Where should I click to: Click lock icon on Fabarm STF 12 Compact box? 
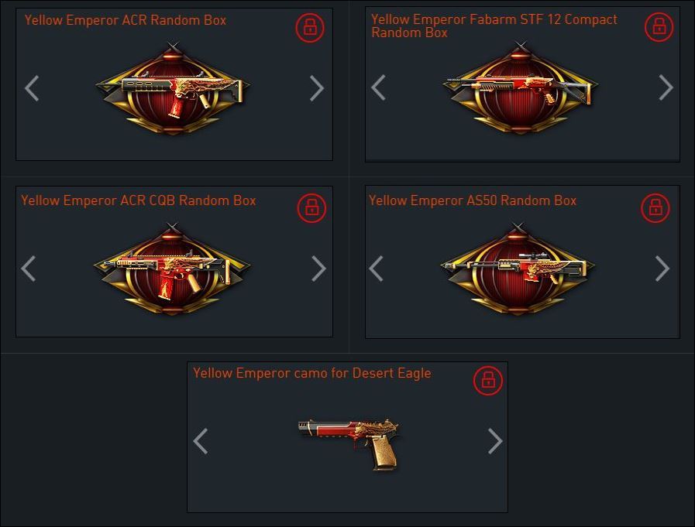click(659, 27)
